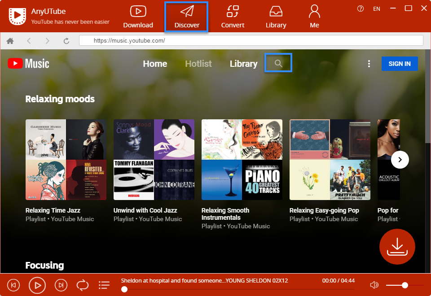Focus the URL address field
The height and width of the screenshot is (296, 431).
point(251,40)
